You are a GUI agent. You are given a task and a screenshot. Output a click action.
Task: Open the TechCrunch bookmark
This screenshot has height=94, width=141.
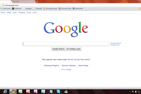(5, 9)
